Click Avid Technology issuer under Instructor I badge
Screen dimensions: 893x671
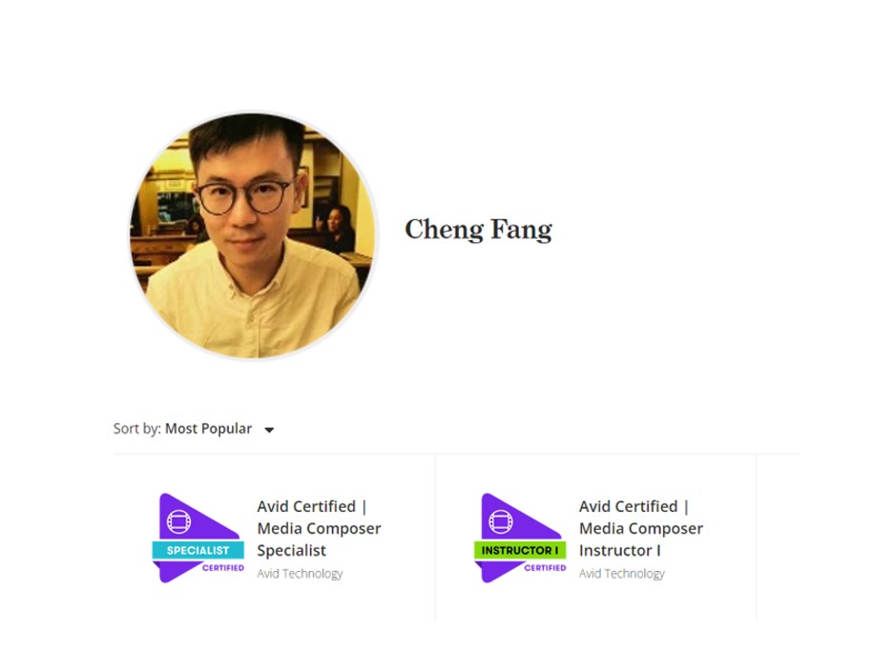pyautogui.click(x=622, y=574)
